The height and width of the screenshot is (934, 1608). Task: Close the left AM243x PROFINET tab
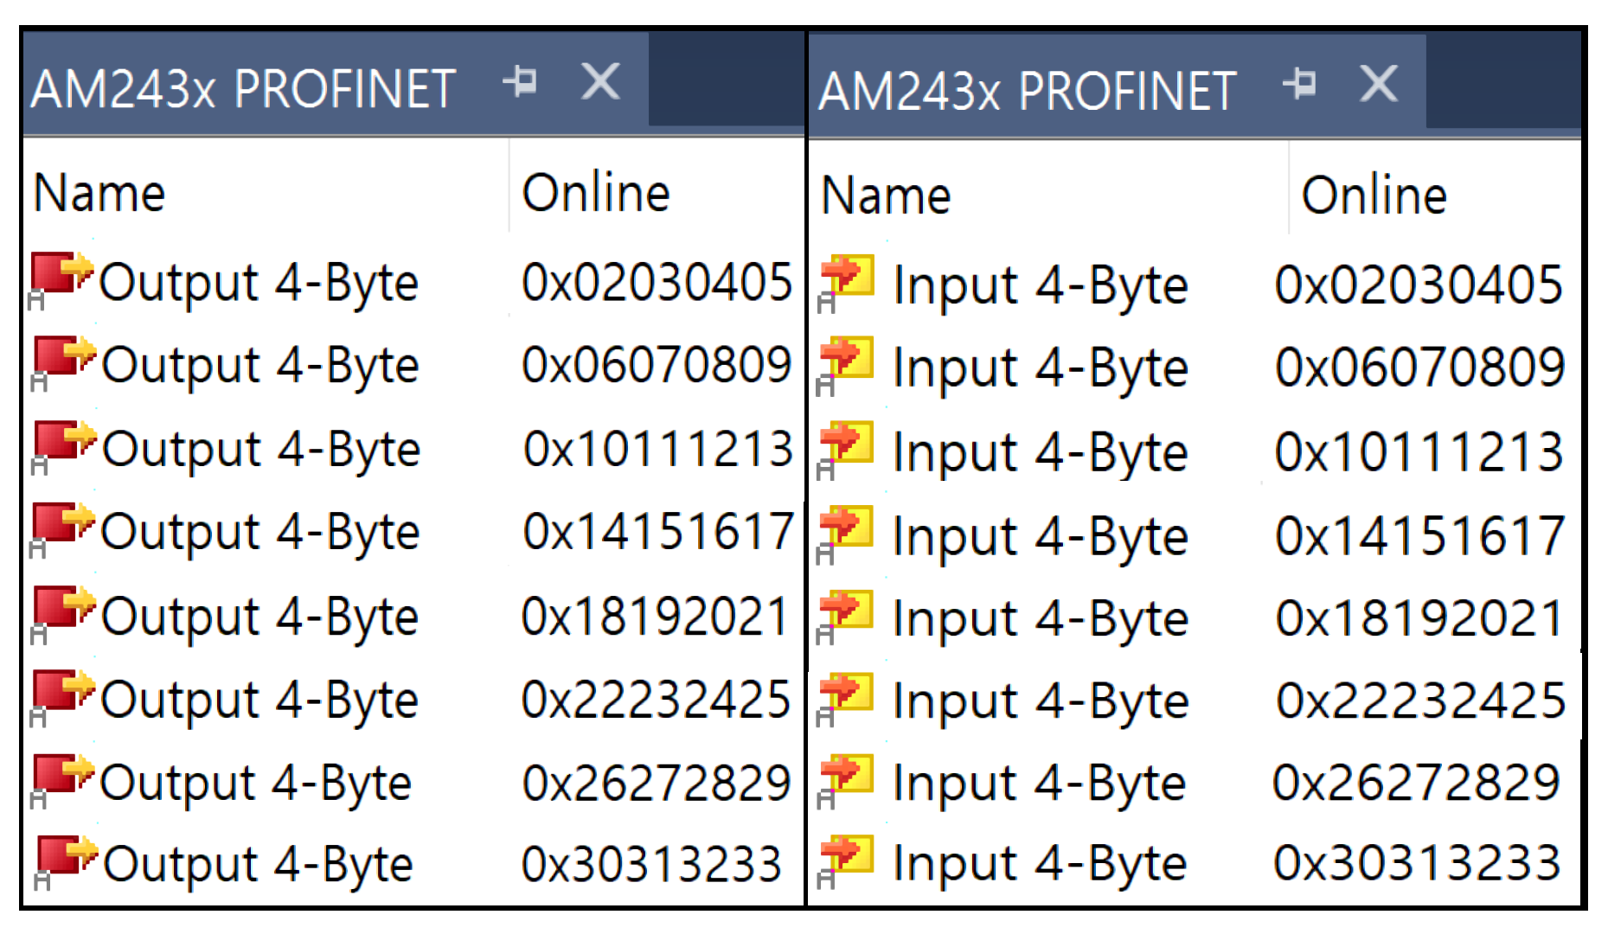[600, 82]
